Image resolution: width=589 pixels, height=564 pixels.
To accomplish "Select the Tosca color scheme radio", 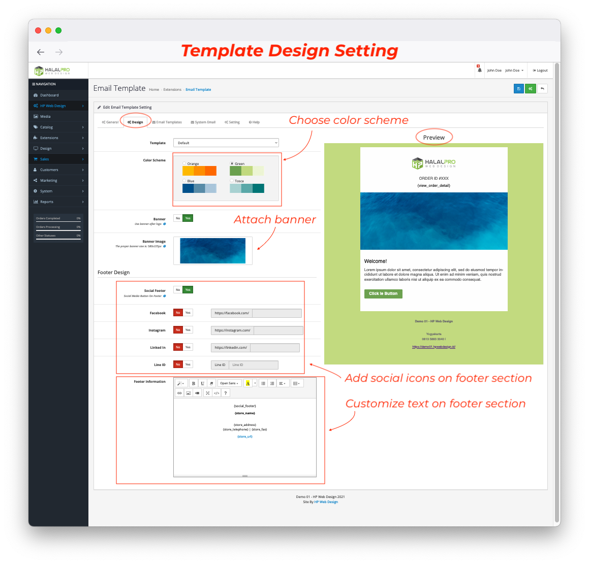I will click(x=232, y=181).
